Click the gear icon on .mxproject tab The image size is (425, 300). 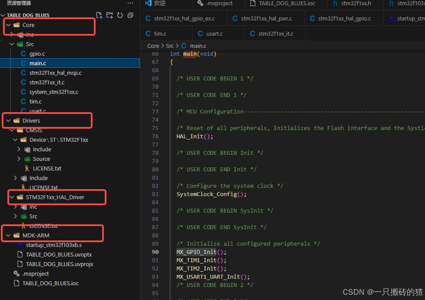200,3
